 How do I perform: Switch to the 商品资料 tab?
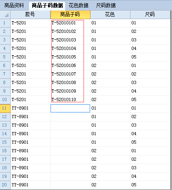[x=14, y=6]
